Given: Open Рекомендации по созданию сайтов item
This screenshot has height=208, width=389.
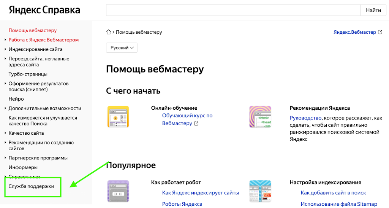Looking at the screenshot, I should [x=41, y=145].
